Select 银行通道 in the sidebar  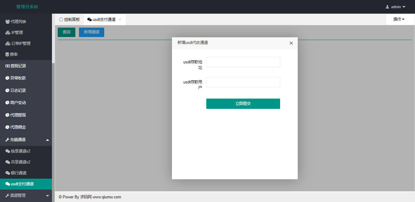coord(19,173)
